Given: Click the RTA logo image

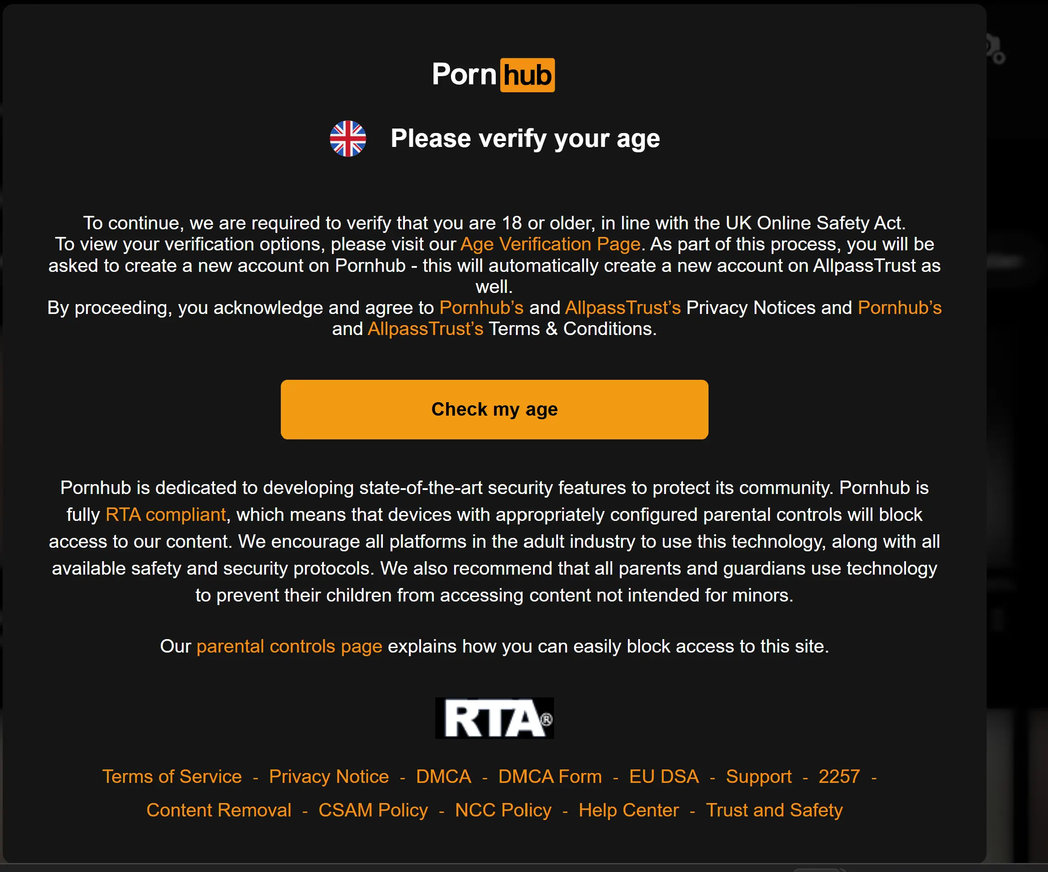Looking at the screenshot, I should coord(494,718).
